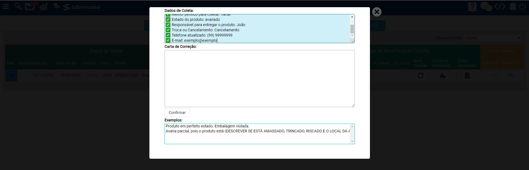529x170 pixels.
Task: Open the growth chart reports icon
Action: tap(44, 7)
